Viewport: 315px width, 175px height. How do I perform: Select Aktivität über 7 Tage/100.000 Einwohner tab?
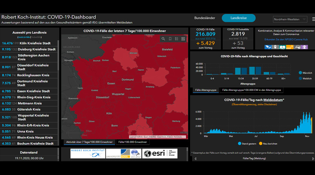click(x=89, y=142)
